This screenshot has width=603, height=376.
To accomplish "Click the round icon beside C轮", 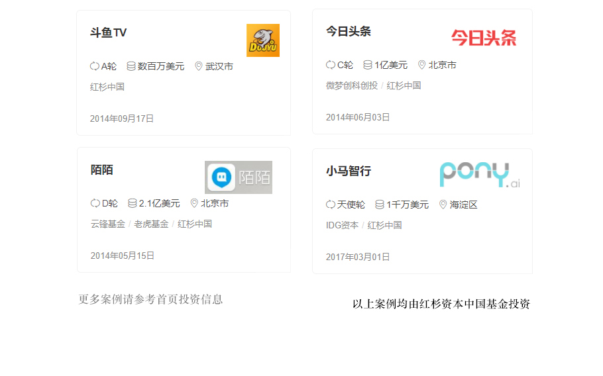I will [331, 65].
